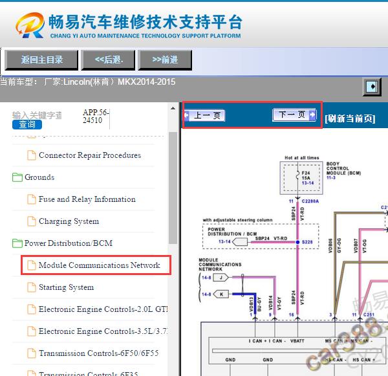Viewport: 388px width, 376px height.
Task: Open Module Communications Network page
Action: (x=100, y=265)
